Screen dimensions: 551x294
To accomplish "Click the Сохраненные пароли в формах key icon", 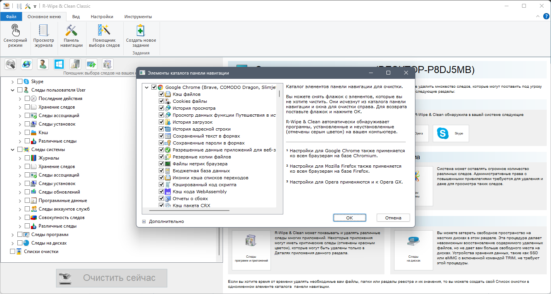I will click(168, 143).
